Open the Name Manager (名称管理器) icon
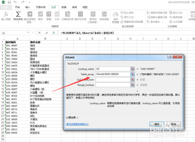 [x=115, y=14]
